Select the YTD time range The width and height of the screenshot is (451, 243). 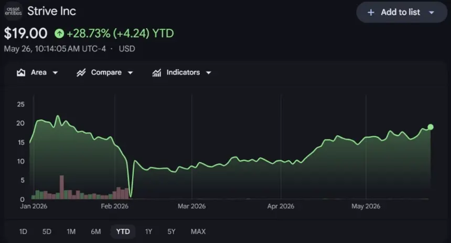pyautogui.click(x=123, y=231)
